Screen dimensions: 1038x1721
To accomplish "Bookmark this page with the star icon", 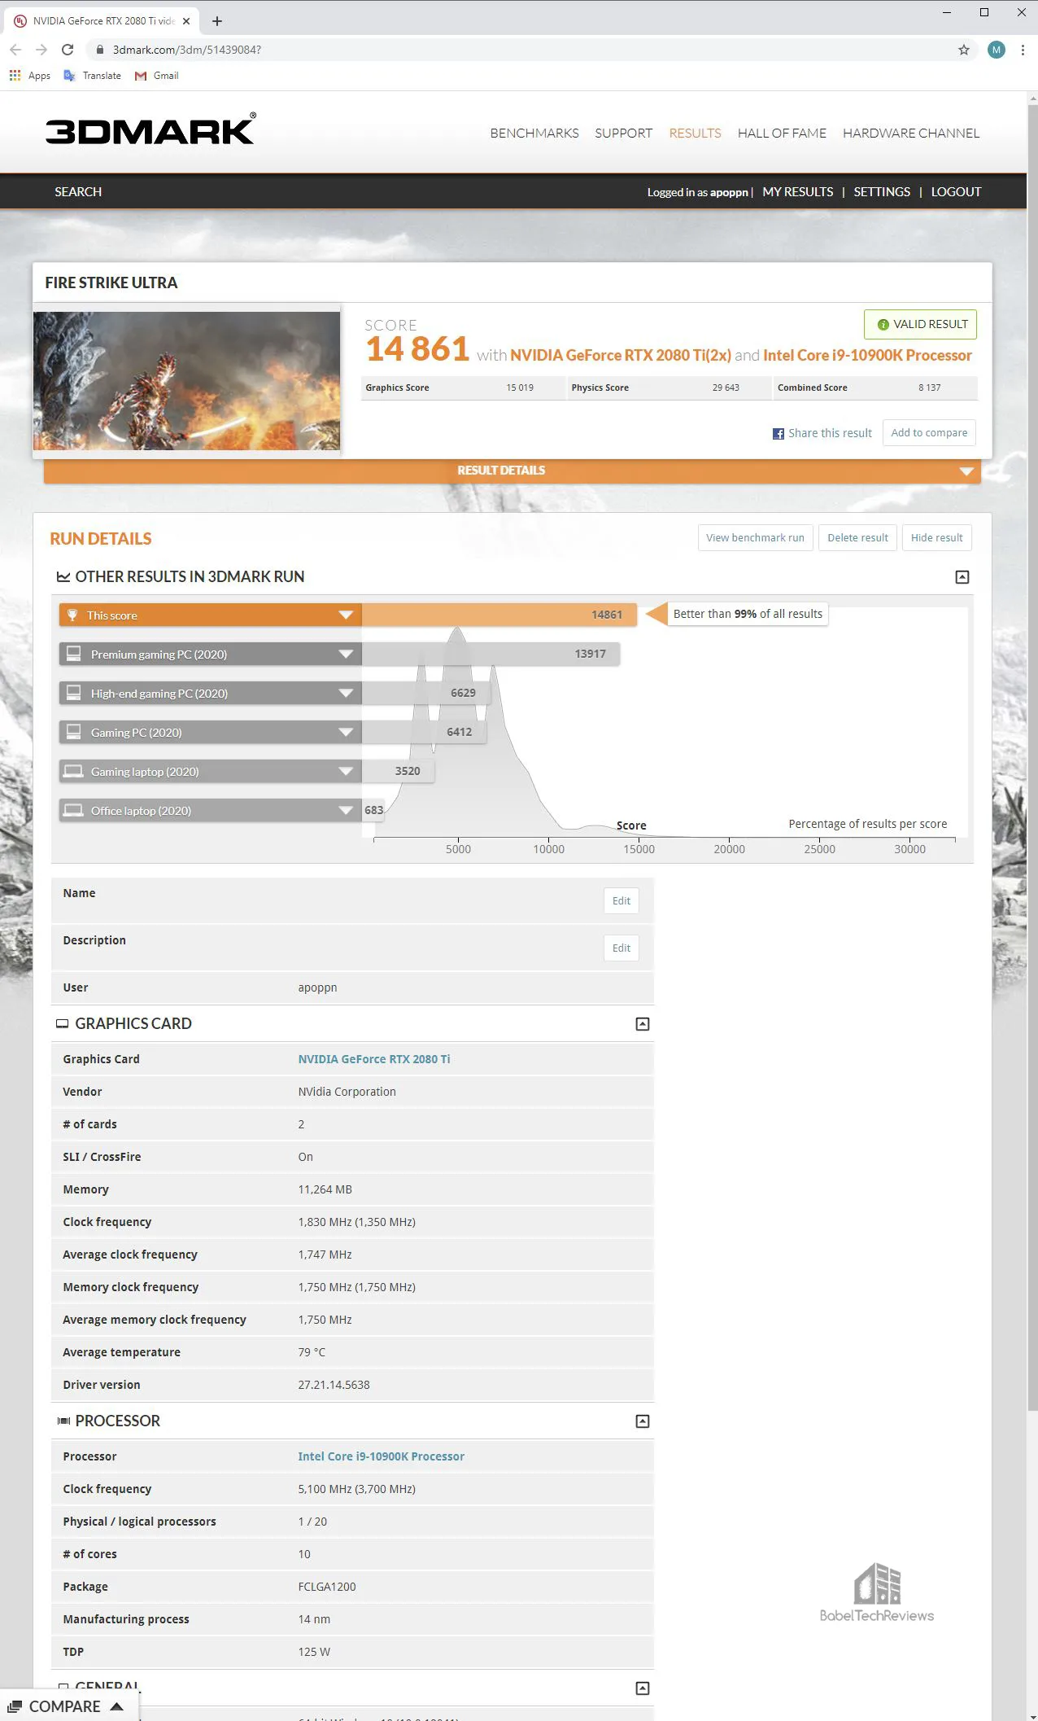I will pos(964,50).
